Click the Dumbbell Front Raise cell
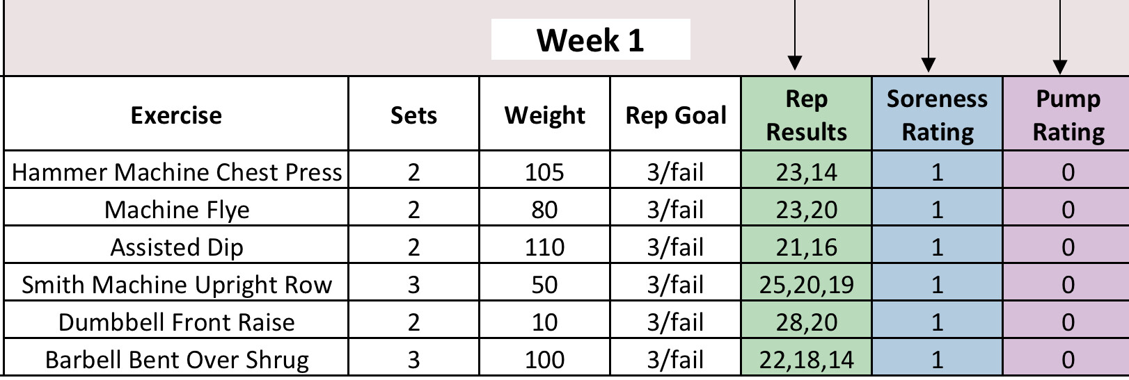Screen dimensions: 1129x380 (177, 322)
